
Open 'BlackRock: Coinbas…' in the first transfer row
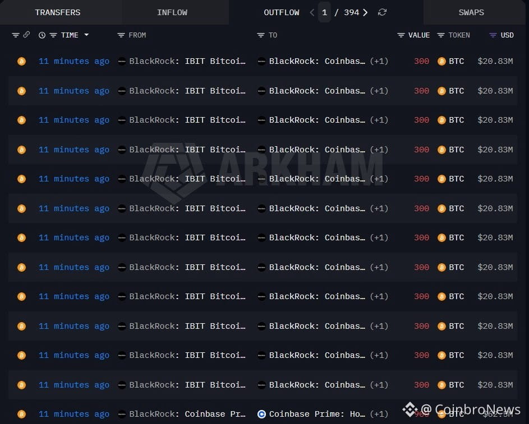(x=317, y=61)
